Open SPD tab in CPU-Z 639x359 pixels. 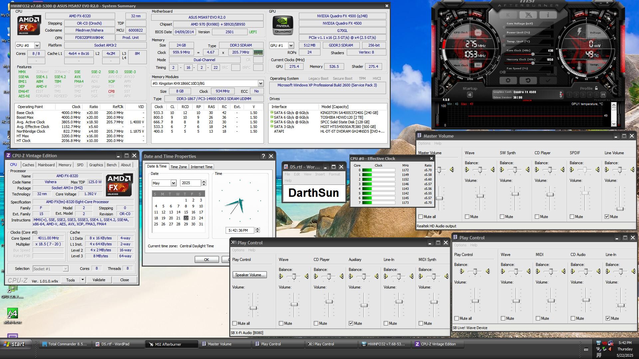coord(80,165)
